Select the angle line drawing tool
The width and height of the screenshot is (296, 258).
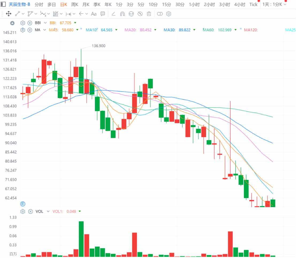click(x=113, y=14)
